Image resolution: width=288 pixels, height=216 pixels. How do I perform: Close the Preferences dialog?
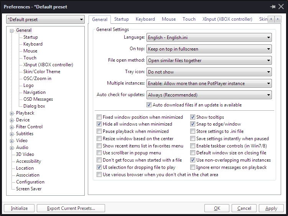tap(281, 7)
